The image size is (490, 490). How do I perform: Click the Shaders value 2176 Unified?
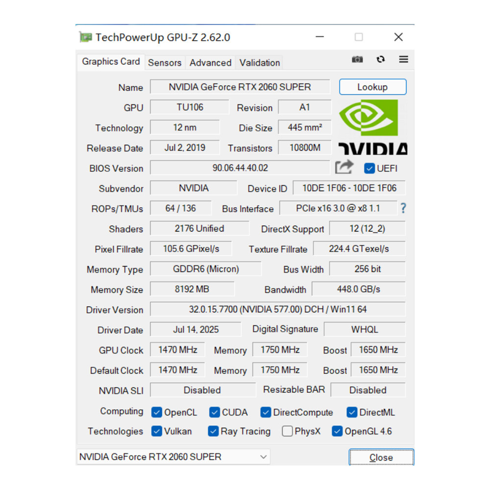pyautogui.click(x=199, y=228)
